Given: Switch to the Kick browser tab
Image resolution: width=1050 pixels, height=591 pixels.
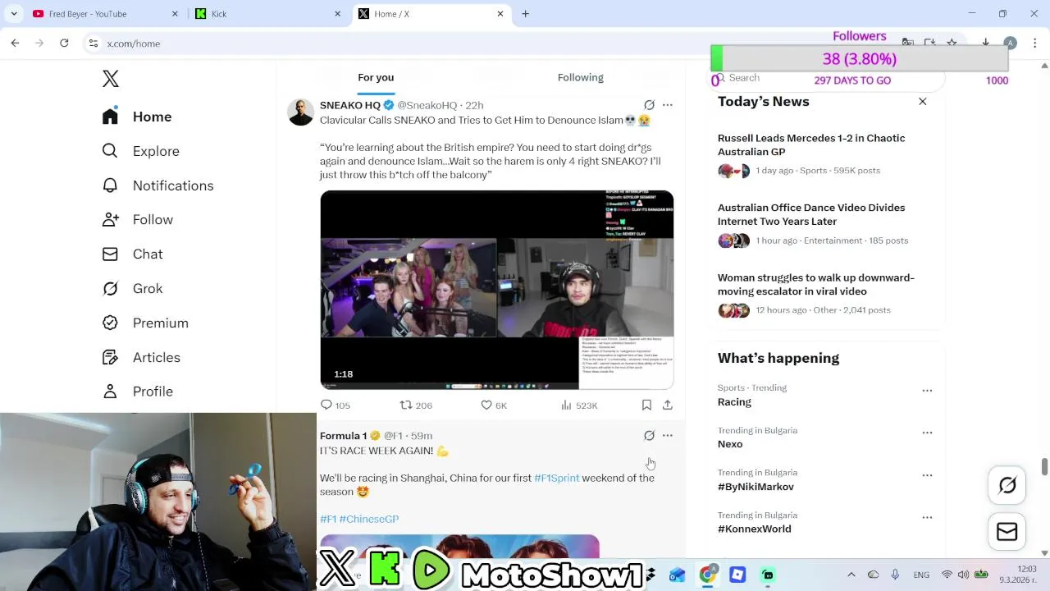Looking at the screenshot, I should click(x=267, y=13).
